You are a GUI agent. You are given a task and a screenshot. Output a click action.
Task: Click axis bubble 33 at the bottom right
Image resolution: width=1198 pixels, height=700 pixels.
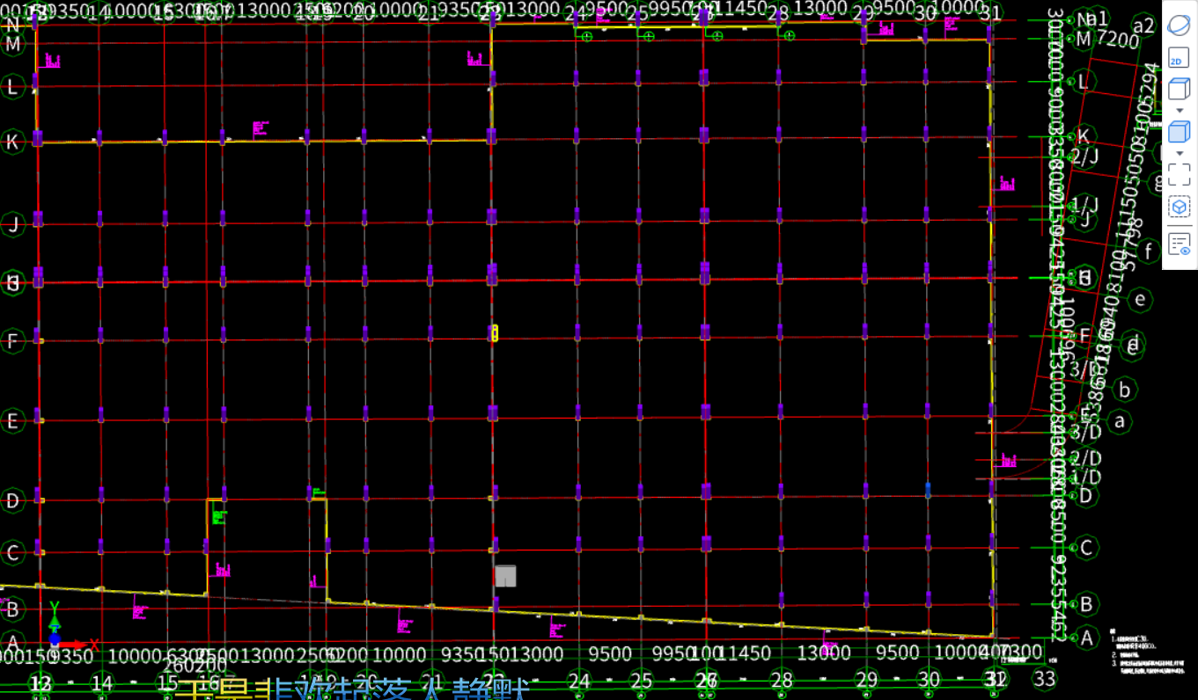[x=1045, y=679]
